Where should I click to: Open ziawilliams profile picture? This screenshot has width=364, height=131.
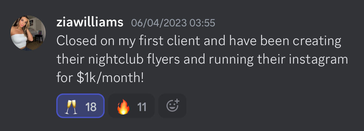point(28,33)
